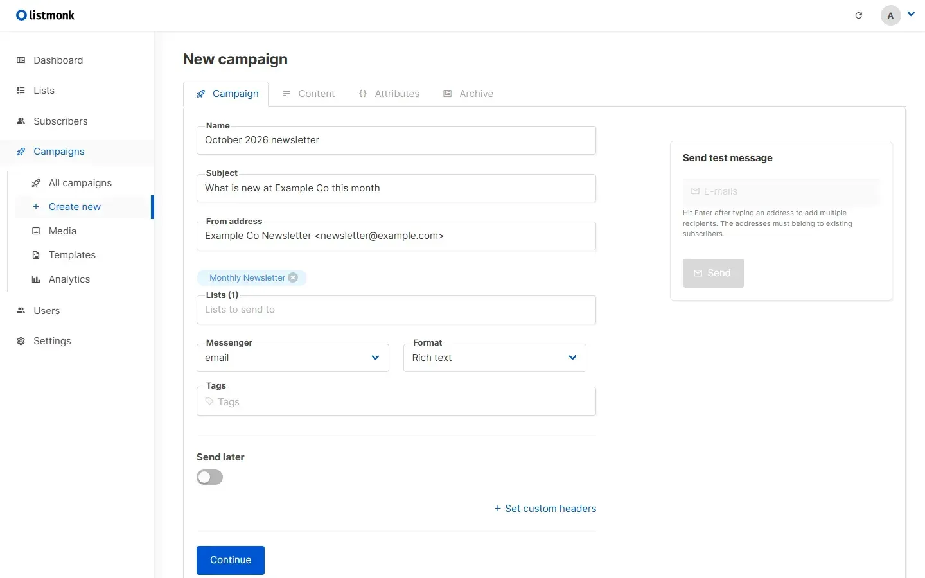
Task: Open the Messenger dropdown
Action: 293,358
